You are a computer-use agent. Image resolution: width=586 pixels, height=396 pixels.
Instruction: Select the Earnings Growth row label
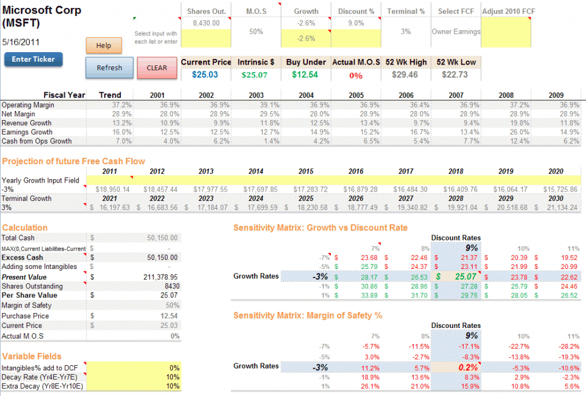point(27,132)
